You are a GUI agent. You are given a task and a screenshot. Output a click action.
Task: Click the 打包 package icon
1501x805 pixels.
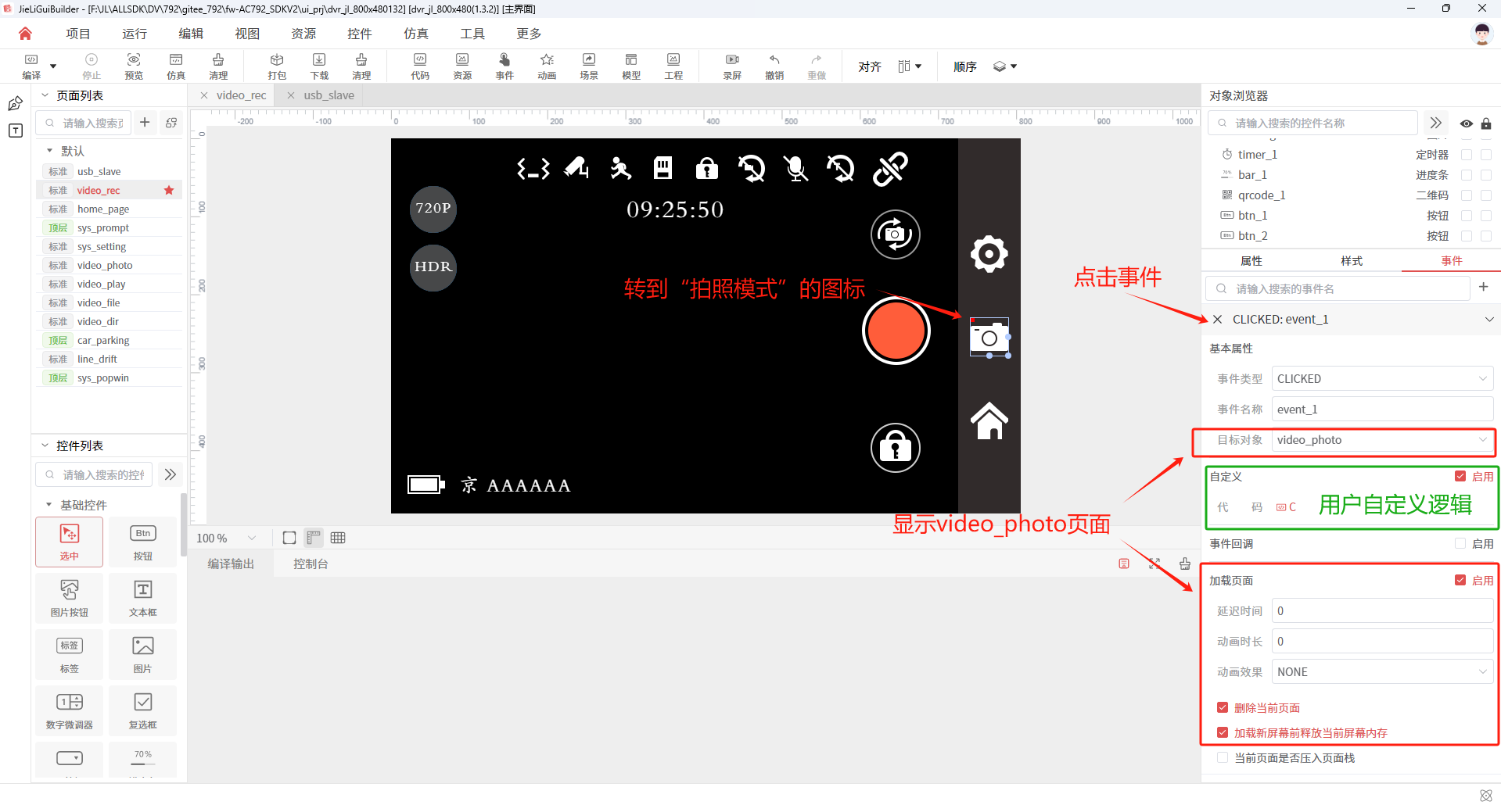pos(277,66)
